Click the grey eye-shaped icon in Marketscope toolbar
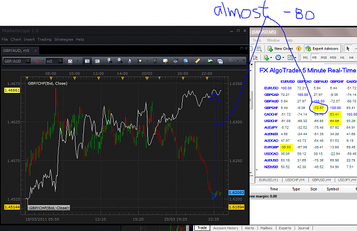357x231 pixels. [x=175, y=60]
